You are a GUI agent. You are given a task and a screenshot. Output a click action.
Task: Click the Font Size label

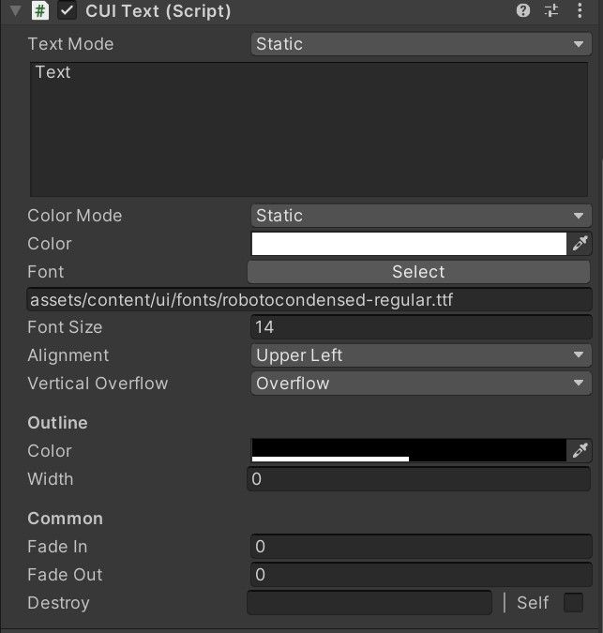65,327
